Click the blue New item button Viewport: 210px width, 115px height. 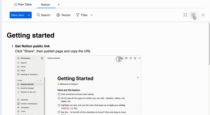tap(18, 15)
